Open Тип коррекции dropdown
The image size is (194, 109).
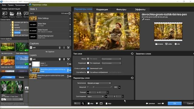click(x=111, y=63)
